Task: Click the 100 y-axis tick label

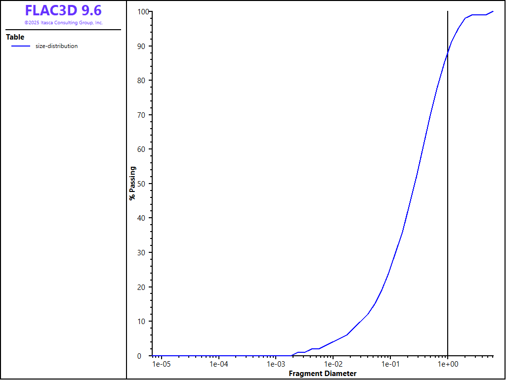Action: coord(143,11)
